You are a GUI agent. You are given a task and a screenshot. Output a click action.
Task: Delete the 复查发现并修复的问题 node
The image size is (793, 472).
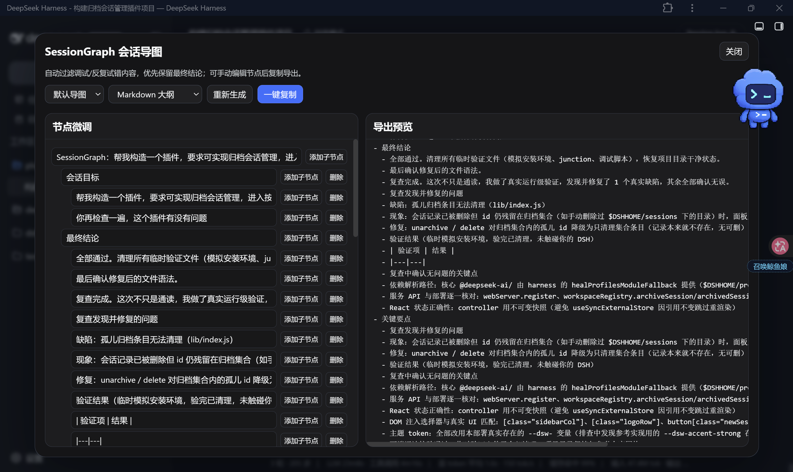(x=336, y=319)
